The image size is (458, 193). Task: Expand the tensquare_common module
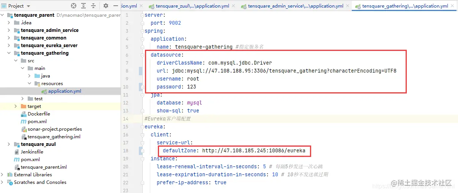9,38
